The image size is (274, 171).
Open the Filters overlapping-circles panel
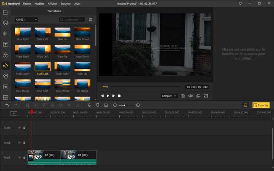tap(5, 55)
